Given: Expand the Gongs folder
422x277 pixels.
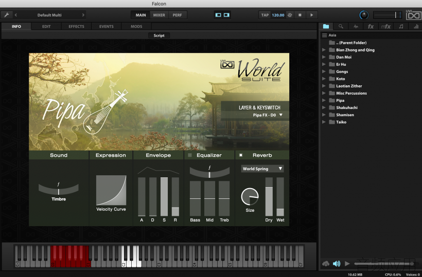Looking at the screenshot, I should click(324, 71).
